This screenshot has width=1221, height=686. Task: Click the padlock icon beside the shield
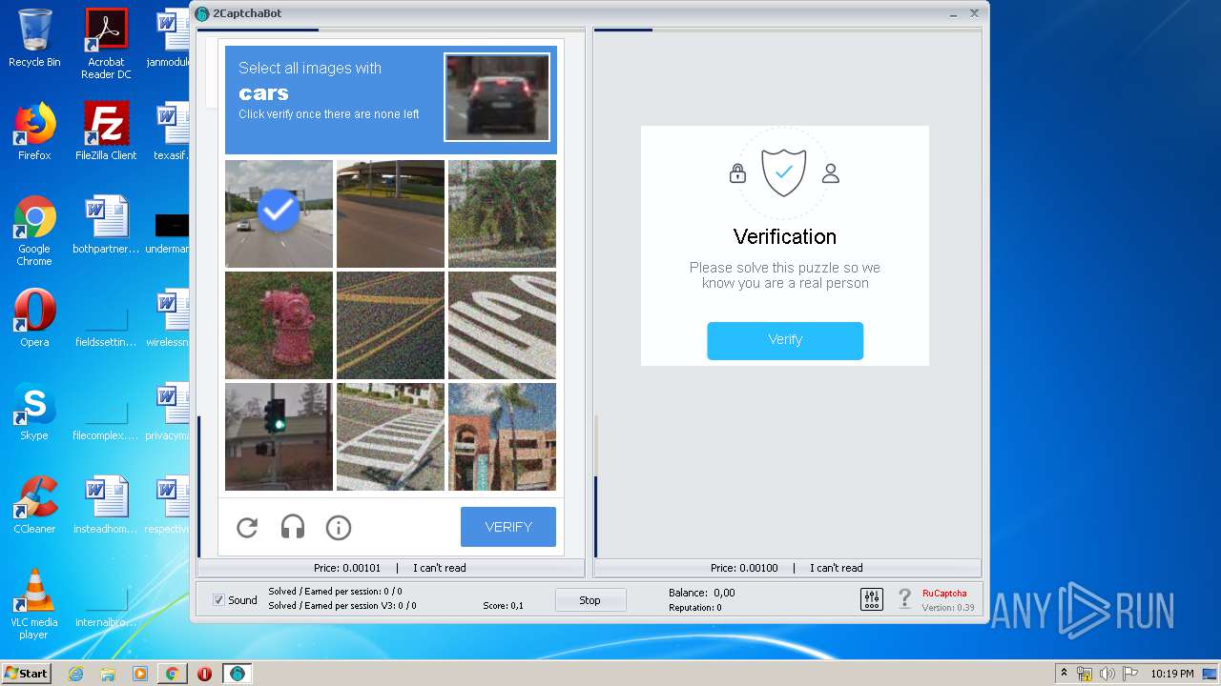737,173
